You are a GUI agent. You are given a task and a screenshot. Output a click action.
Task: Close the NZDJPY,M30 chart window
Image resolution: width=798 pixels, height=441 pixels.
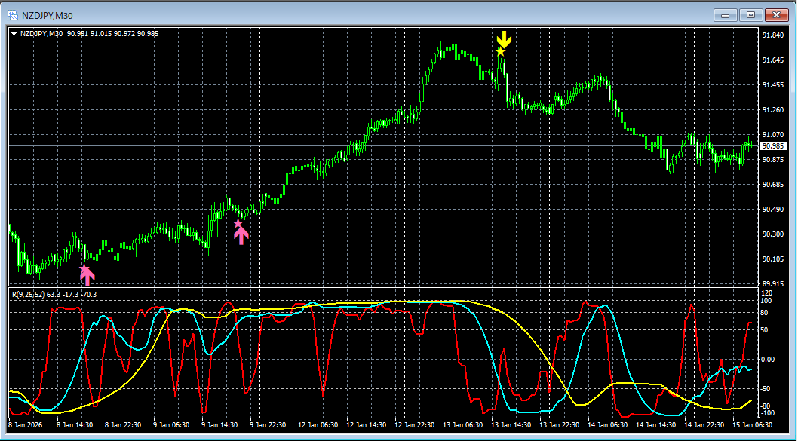point(776,14)
